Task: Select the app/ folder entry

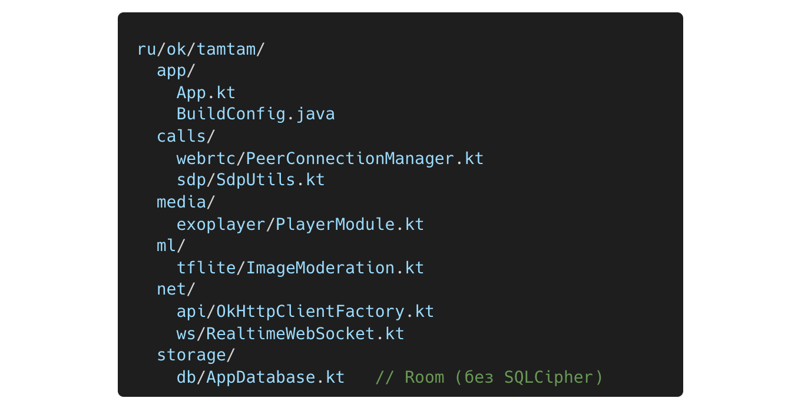Action: pos(176,71)
